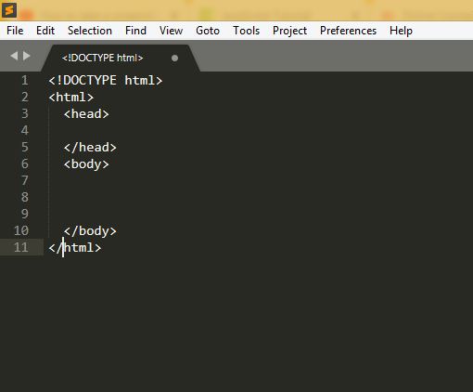Open the Edit menu
This screenshot has height=392, width=473.
(45, 31)
